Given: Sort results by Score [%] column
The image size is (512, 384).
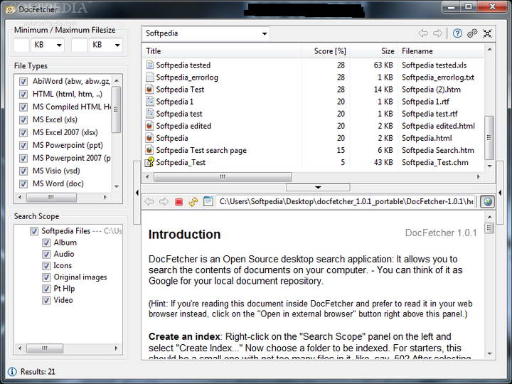Looking at the screenshot, I should [x=326, y=51].
